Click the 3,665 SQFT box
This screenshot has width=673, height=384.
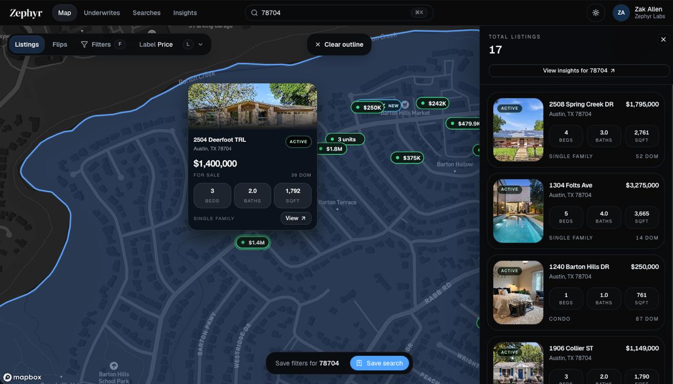tap(641, 217)
